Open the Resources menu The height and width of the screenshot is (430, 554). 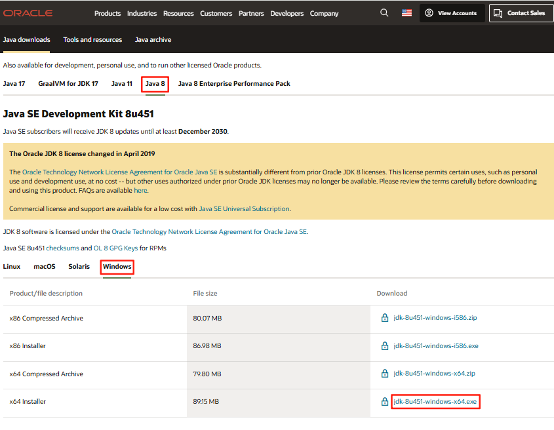click(178, 13)
